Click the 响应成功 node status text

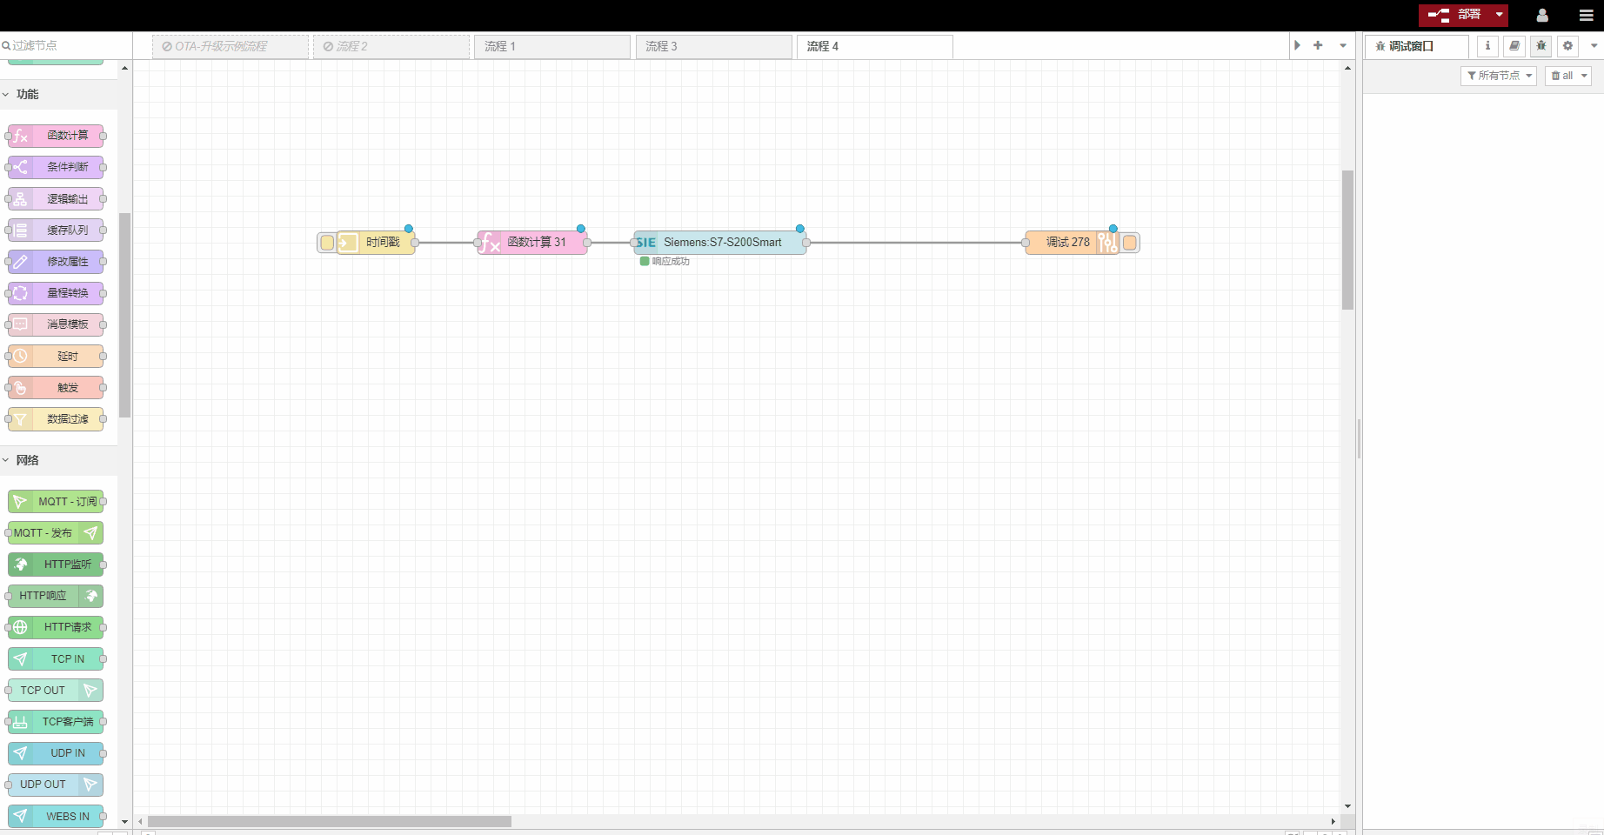(671, 262)
